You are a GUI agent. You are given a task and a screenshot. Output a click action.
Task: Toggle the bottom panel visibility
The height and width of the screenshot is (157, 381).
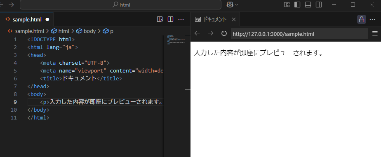point(308,5)
